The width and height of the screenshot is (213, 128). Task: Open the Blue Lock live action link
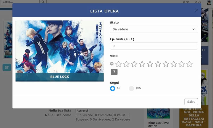(x=158, y=124)
